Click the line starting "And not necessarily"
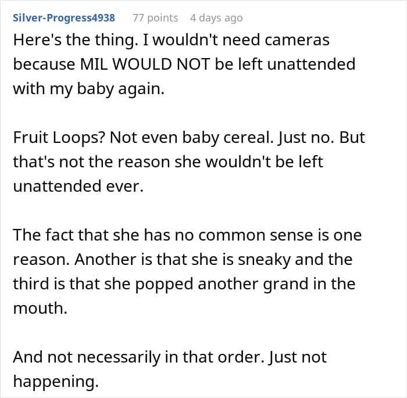This screenshot has height=398, width=407. coord(170,357)
